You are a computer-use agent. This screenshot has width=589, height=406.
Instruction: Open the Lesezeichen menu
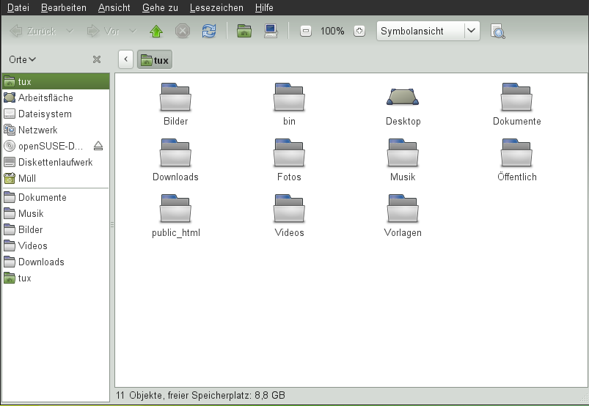pyautogui.click(x=216, y=7)
